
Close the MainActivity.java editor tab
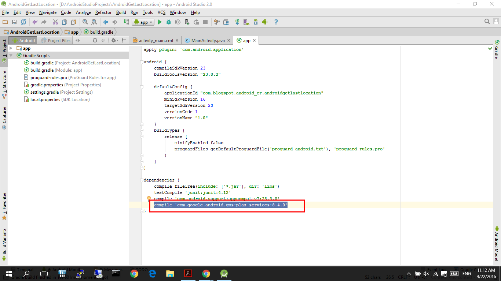click(x=229, y=41)
